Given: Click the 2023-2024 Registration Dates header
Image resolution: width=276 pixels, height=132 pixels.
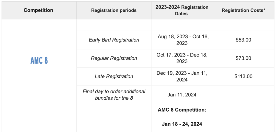Looking at the screenshot, I should 182,10.
